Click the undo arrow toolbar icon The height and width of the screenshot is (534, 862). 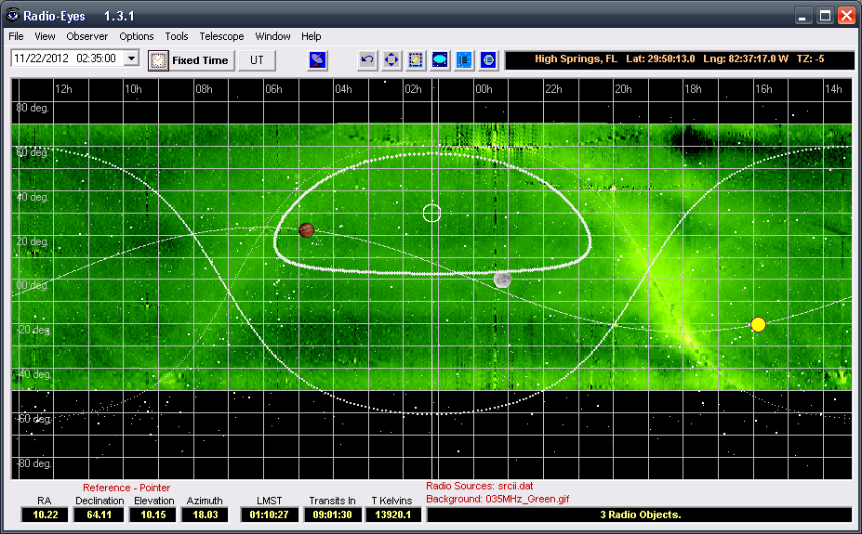pos(368,60)
